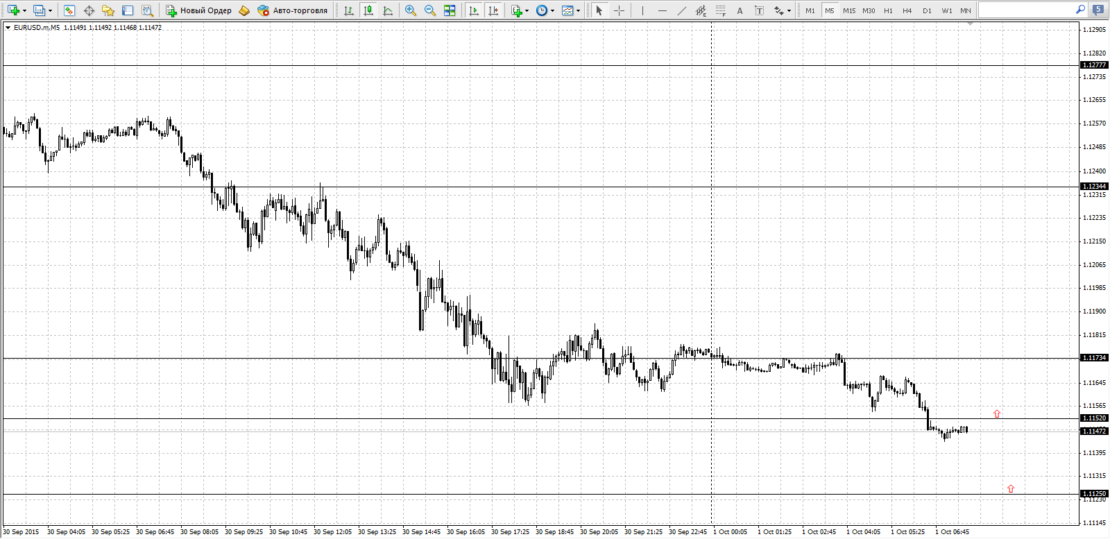This screenshot has width=1110, height=539.
Task: Open the Data Window crosshair-circle icon
Action: 89,10
